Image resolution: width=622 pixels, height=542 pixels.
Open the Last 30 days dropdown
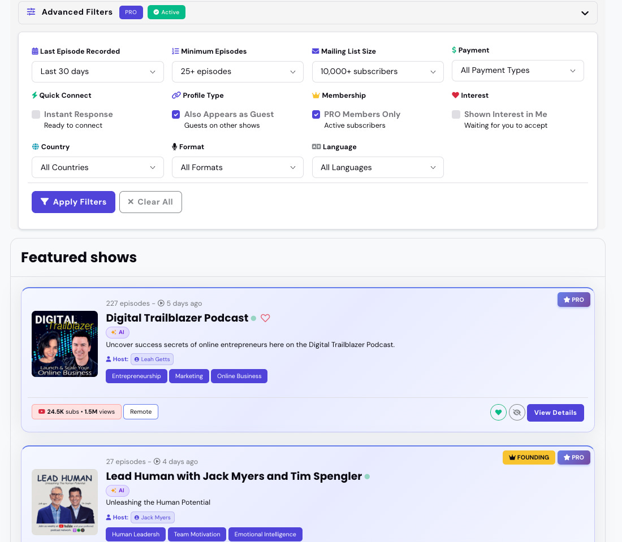98,72
